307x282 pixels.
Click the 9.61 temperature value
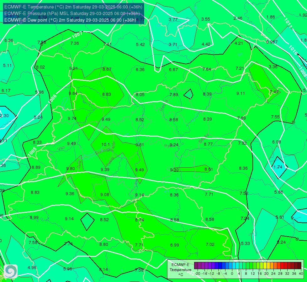pos(140,145)
